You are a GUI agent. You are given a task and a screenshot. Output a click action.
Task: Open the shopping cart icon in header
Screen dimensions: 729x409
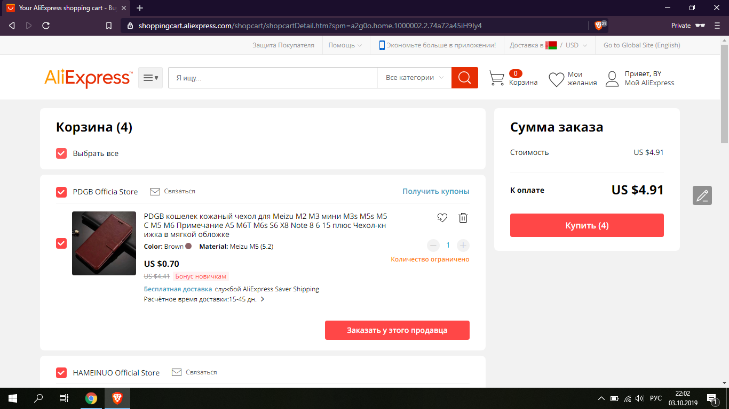click(497, 78)
